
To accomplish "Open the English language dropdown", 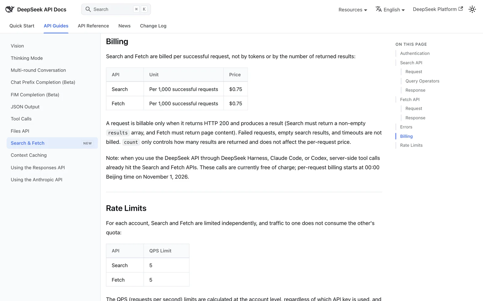I will point(390,10).
